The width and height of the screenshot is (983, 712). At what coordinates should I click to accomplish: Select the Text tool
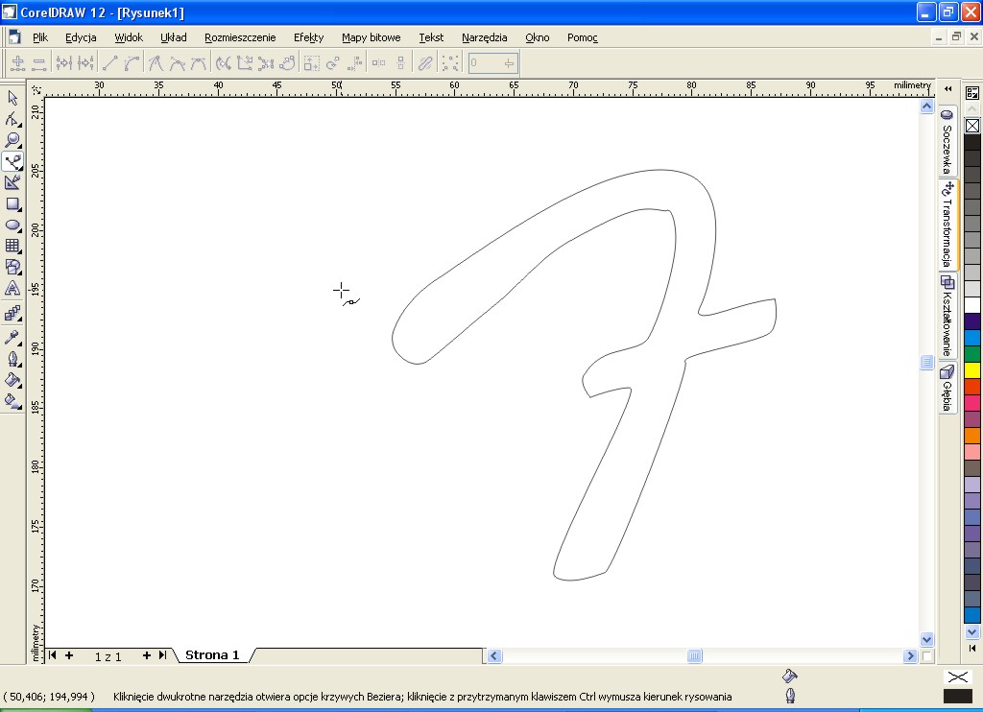click(x=12, y=288)
